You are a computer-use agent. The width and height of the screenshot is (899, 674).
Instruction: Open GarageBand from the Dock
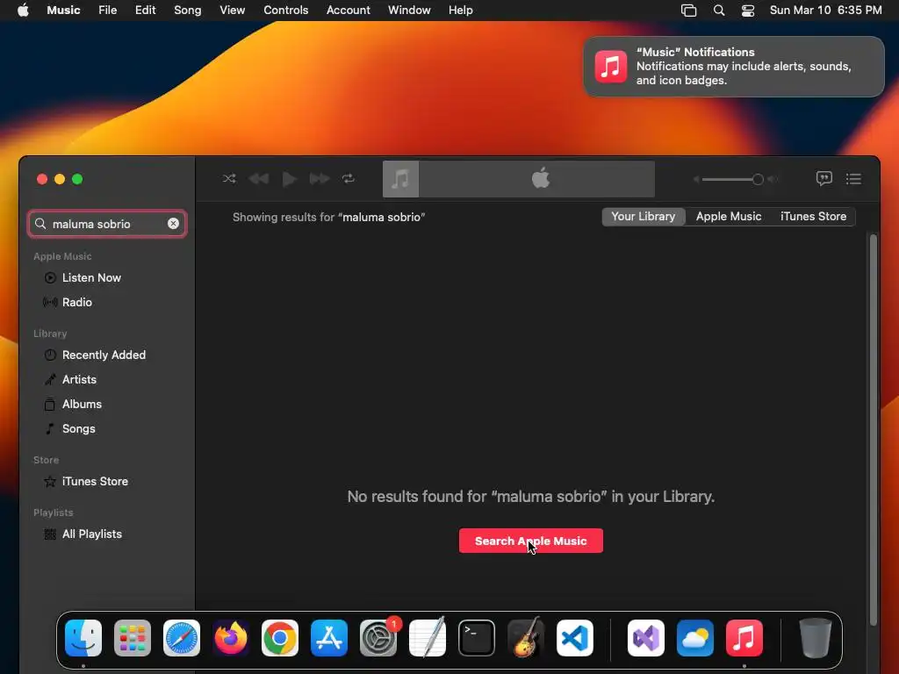(526, 638)
